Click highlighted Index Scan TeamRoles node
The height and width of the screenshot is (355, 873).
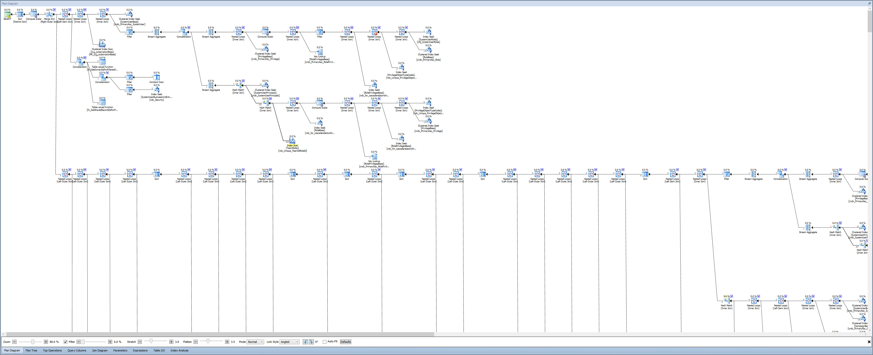click(x=292, y=141)
